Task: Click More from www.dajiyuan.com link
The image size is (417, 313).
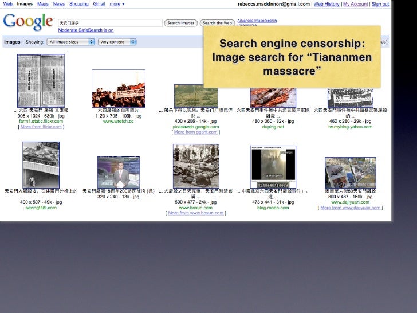Action: (x=350, y=208)
